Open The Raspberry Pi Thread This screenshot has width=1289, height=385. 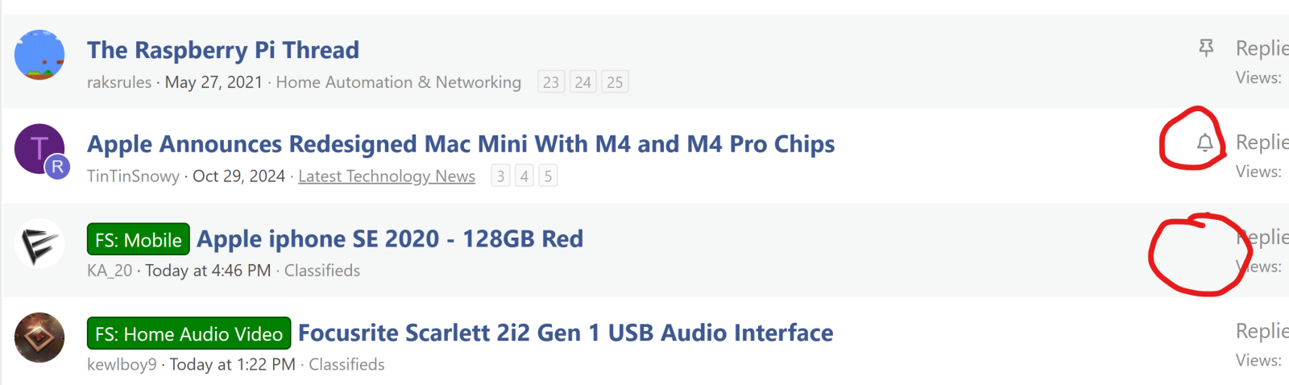click(223, 50)
